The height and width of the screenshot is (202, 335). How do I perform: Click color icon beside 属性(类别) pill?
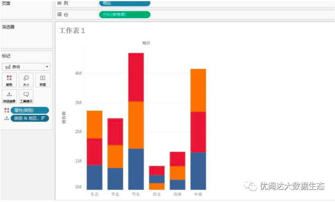pos(7,110)
